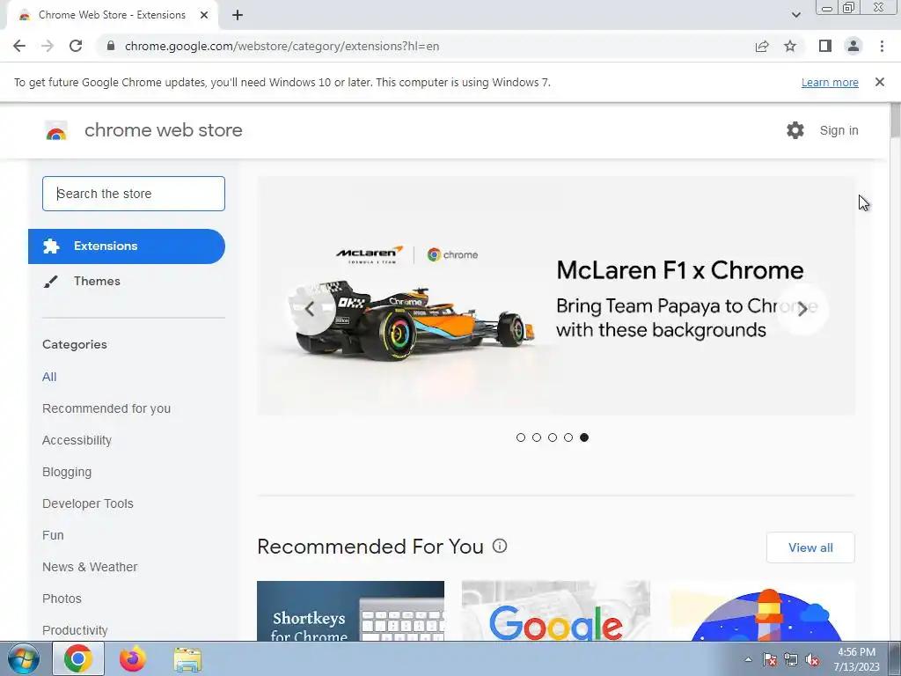The height and width of the screenshot is (676, 901).
Task: Click the browser forward arrow
Action: (48, 46)
